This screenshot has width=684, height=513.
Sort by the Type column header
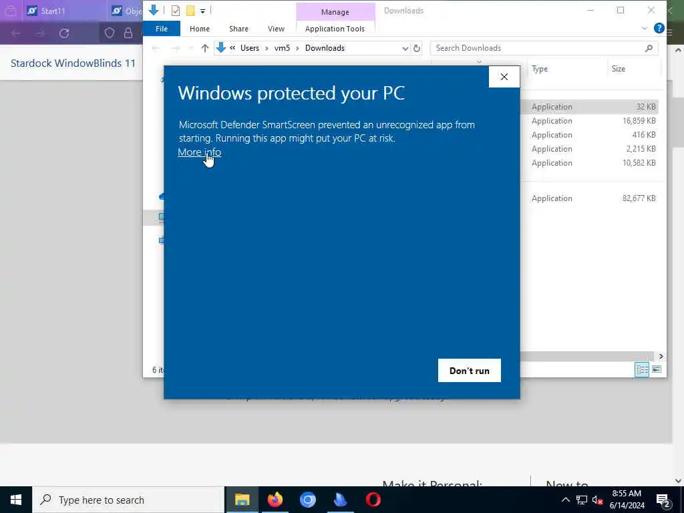(540, 69)
